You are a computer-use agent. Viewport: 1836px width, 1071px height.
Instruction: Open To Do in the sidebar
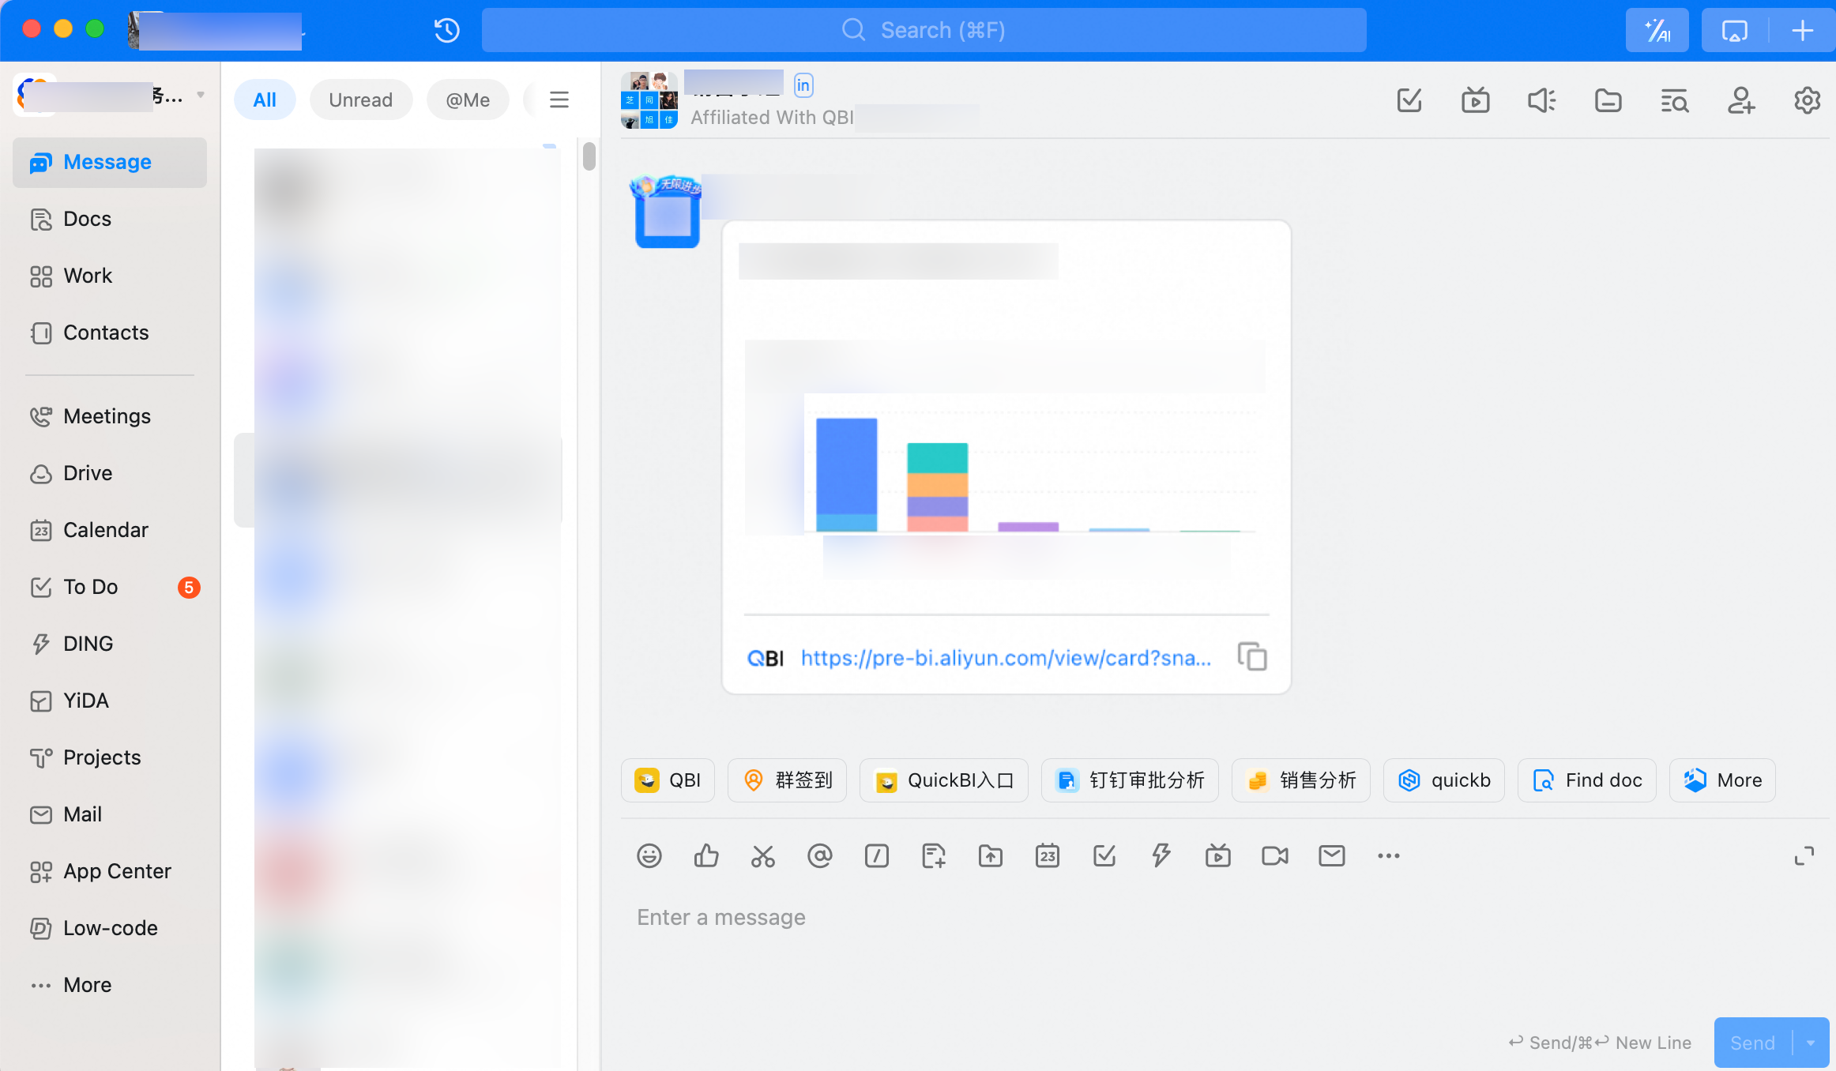click(x=110, y=587)
